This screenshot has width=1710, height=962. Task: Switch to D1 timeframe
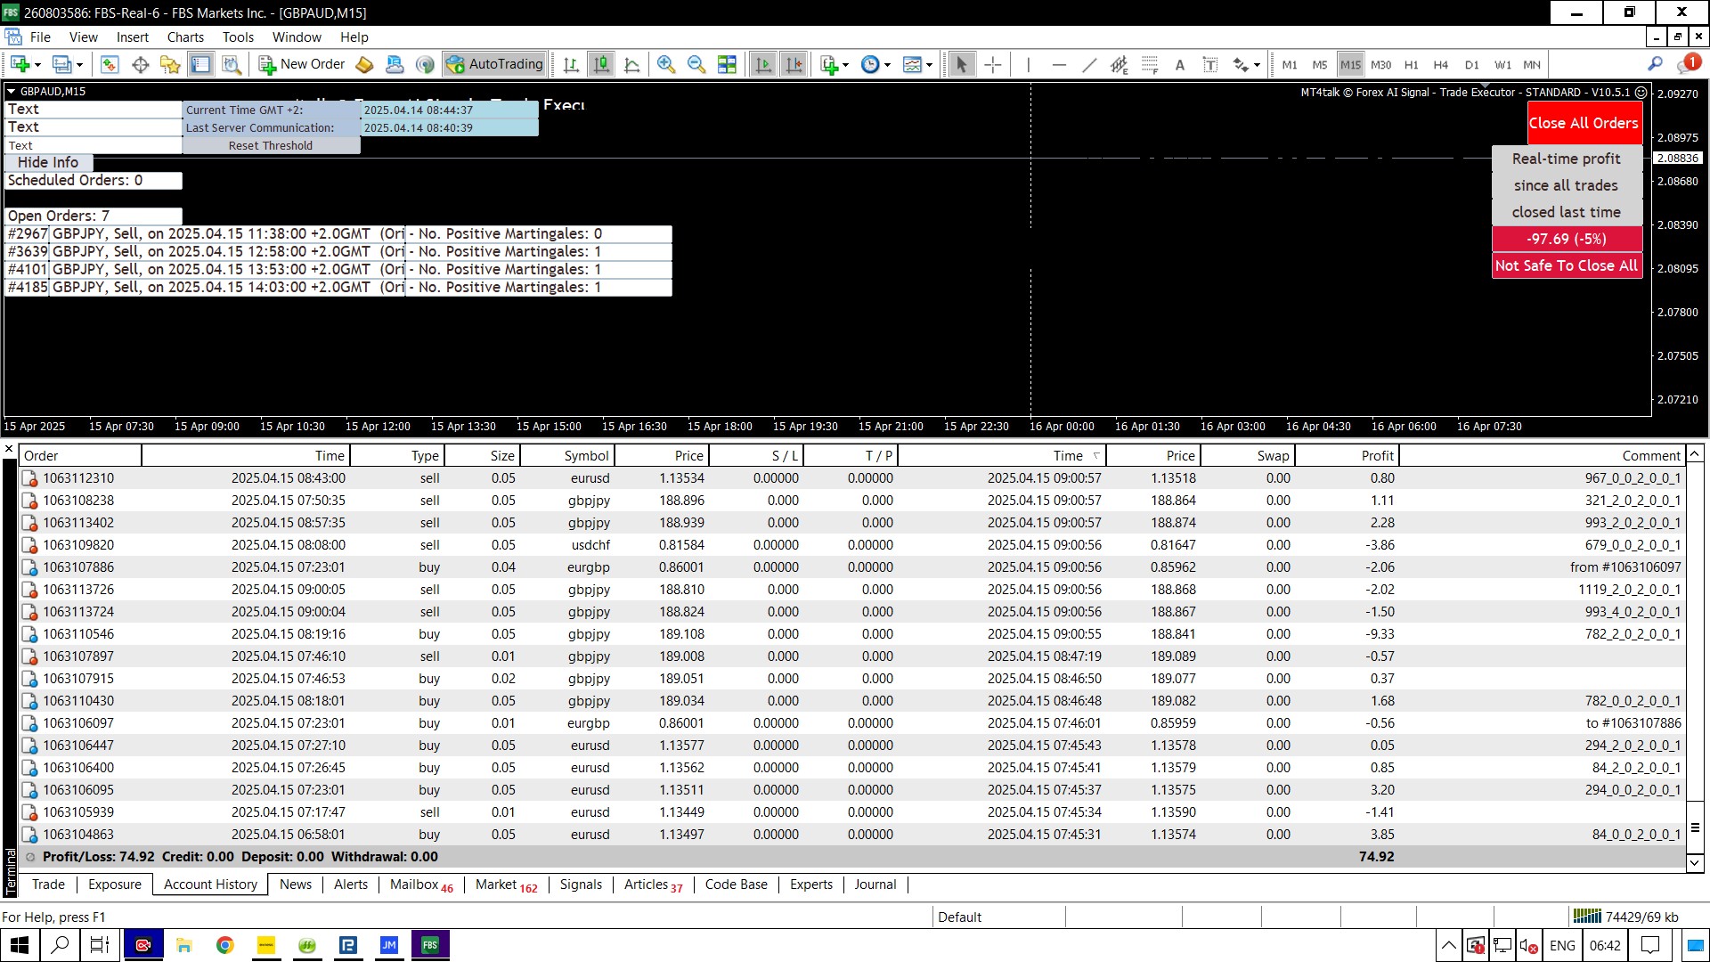1471,65
